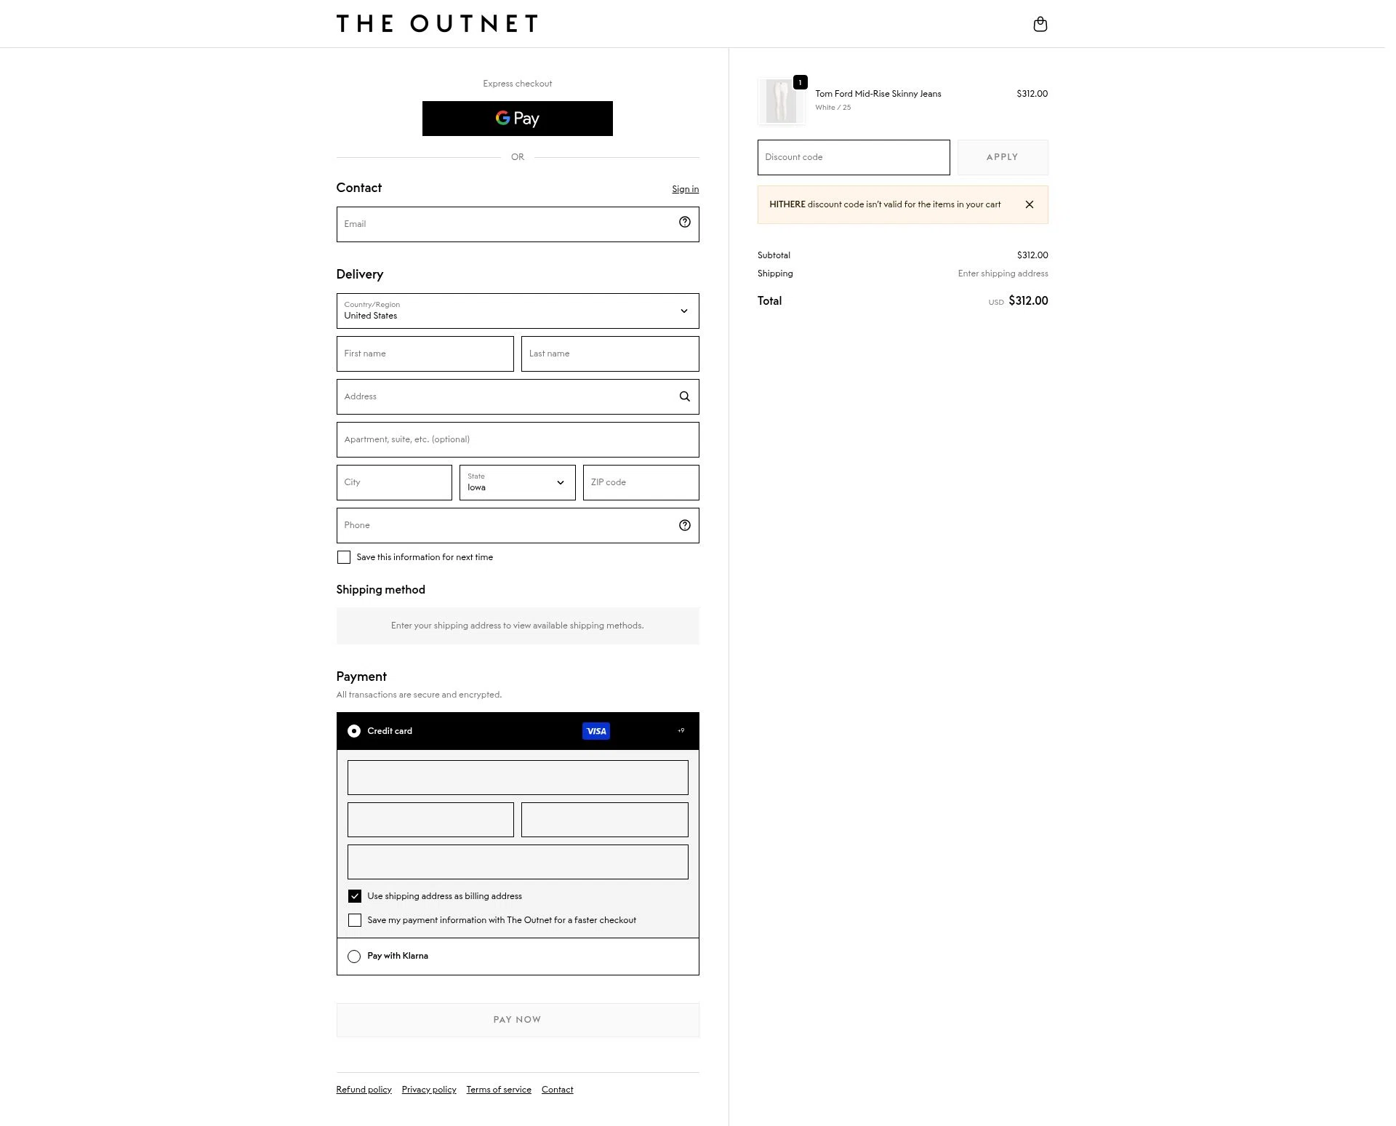Viewport: 1396px width, 1126px height.
Task: Click the email field help icon
Action: (x=684, y=223)
